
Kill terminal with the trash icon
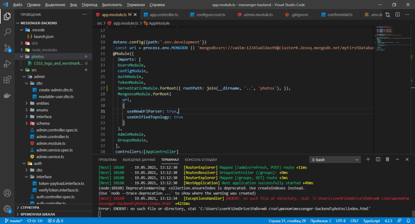387,159
